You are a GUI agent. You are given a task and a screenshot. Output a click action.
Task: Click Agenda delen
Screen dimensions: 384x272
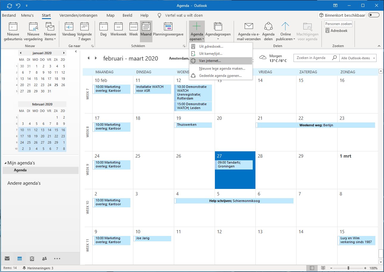[268, 31]
